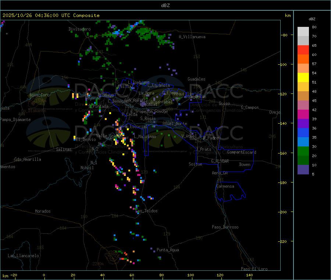Select the Valle_Grande label
This screenshot has width=331, height=280.
coord(109,136)
